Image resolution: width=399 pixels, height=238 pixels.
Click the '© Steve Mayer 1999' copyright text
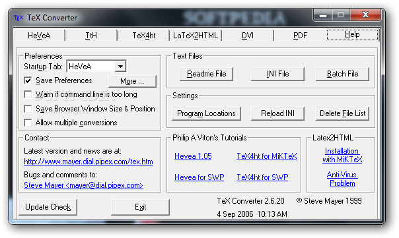coord(329,201)
